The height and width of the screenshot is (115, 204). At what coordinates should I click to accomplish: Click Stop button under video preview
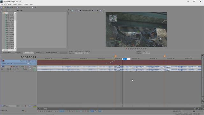[137, 49]
